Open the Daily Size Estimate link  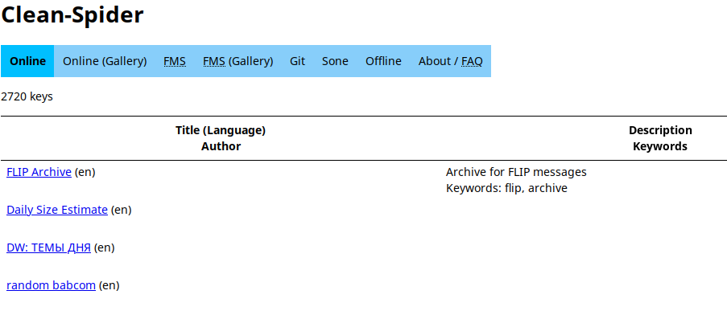click(57, 210)
